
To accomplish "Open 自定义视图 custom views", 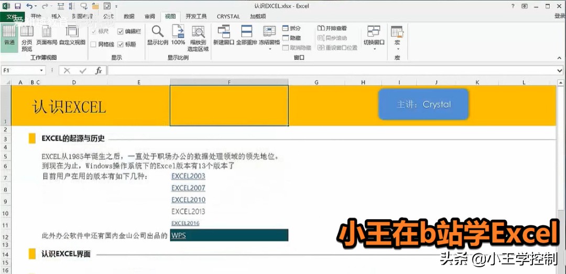I will point(72,36).
